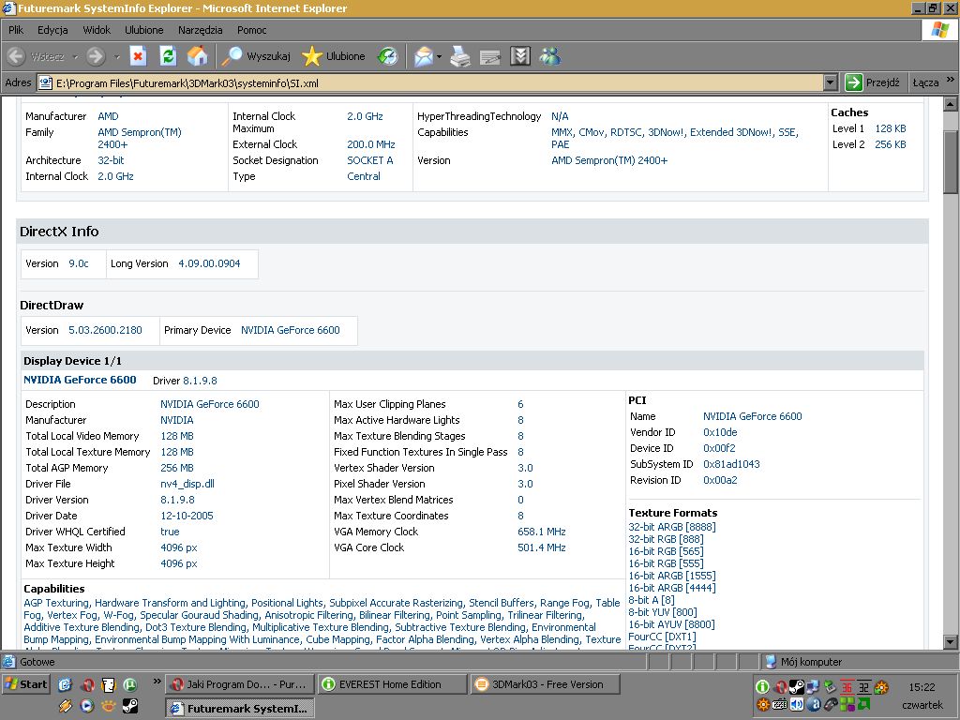Click the green EVEREST icon in system tray
Screen dimensions: 960x720
coord(763,687)
